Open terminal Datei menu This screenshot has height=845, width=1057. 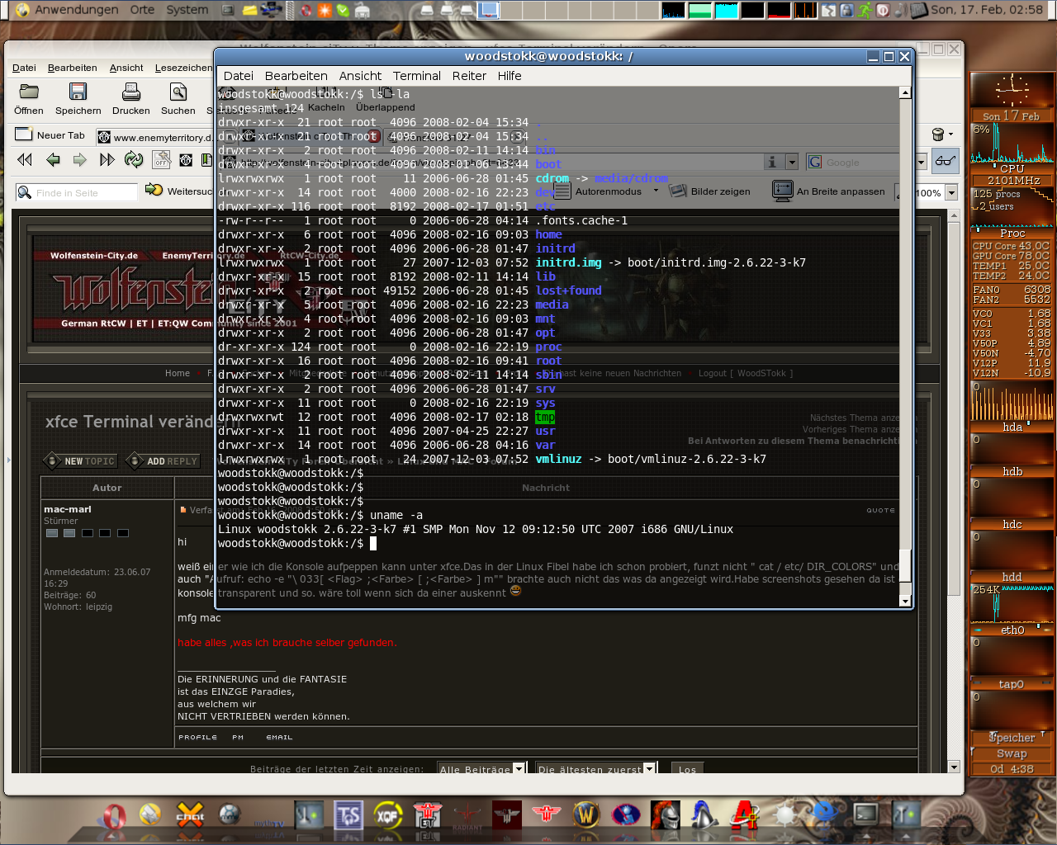click(x=239, y=76)
